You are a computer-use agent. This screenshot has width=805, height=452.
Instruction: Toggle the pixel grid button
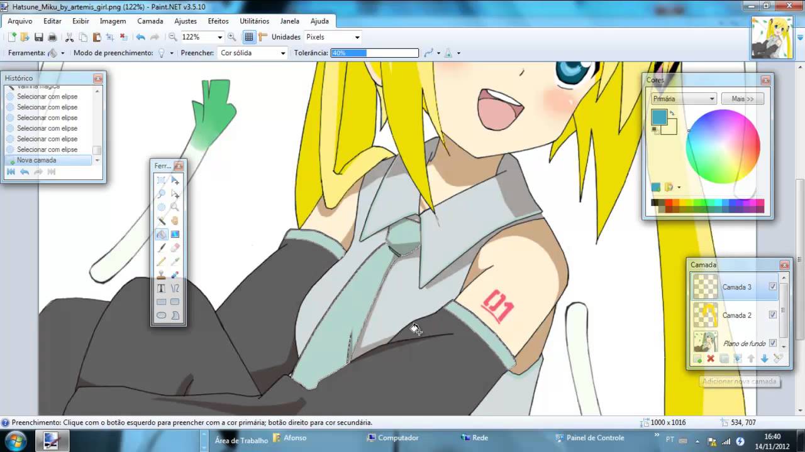(x=249, y=37)
